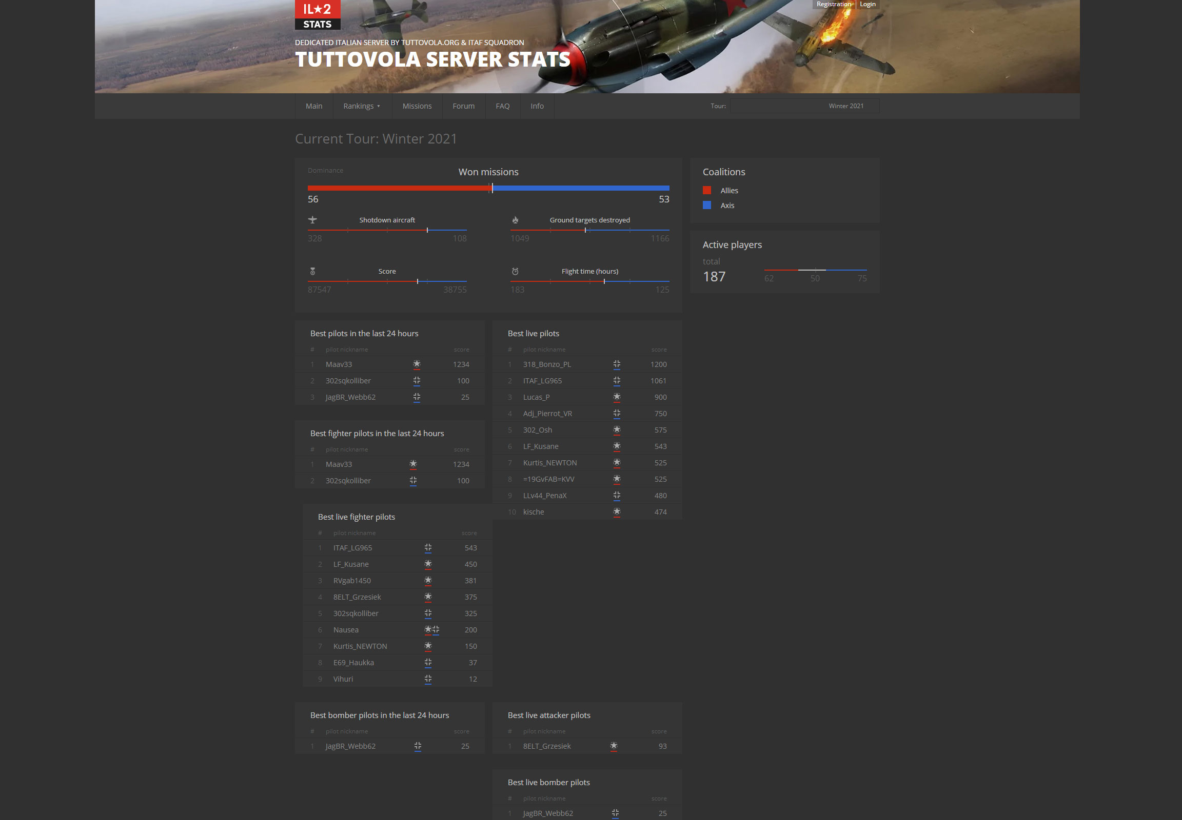Open ITAF_LG965 profile in best live pilots
This screenshot has width=1182, height=820.
tap(542, 381)
